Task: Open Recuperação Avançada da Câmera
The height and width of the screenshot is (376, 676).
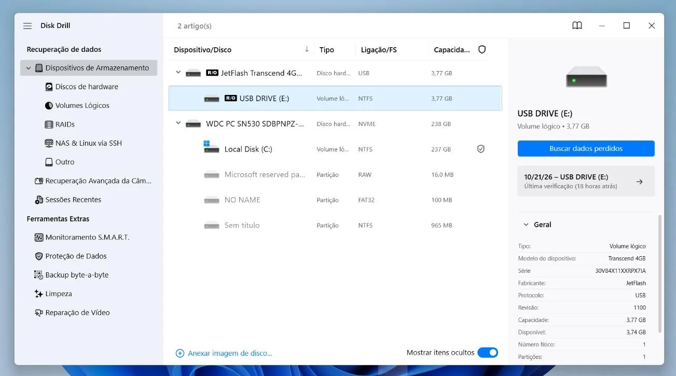Action: click(x=93, y=181)
